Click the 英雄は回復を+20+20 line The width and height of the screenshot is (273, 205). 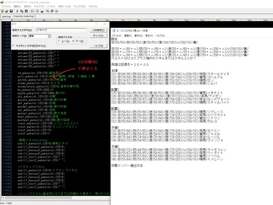pos(130,64)
